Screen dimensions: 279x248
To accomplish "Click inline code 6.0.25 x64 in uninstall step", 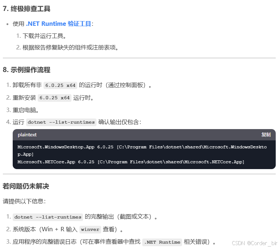I will coord(60,85).
